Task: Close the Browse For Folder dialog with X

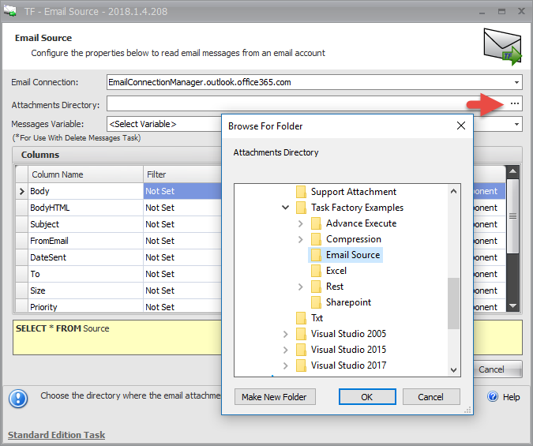Action: (461, 126)
